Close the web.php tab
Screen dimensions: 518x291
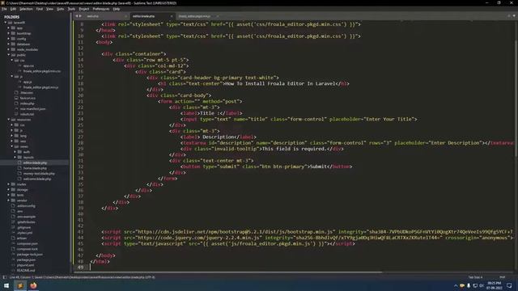coord(126,16)
